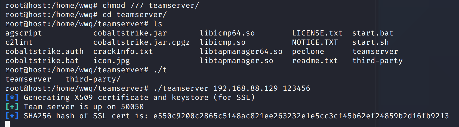Click cobaltstrike.bat in the directory listing
The width and height of the screenshot is (459, 127).
tap(42, 61)
